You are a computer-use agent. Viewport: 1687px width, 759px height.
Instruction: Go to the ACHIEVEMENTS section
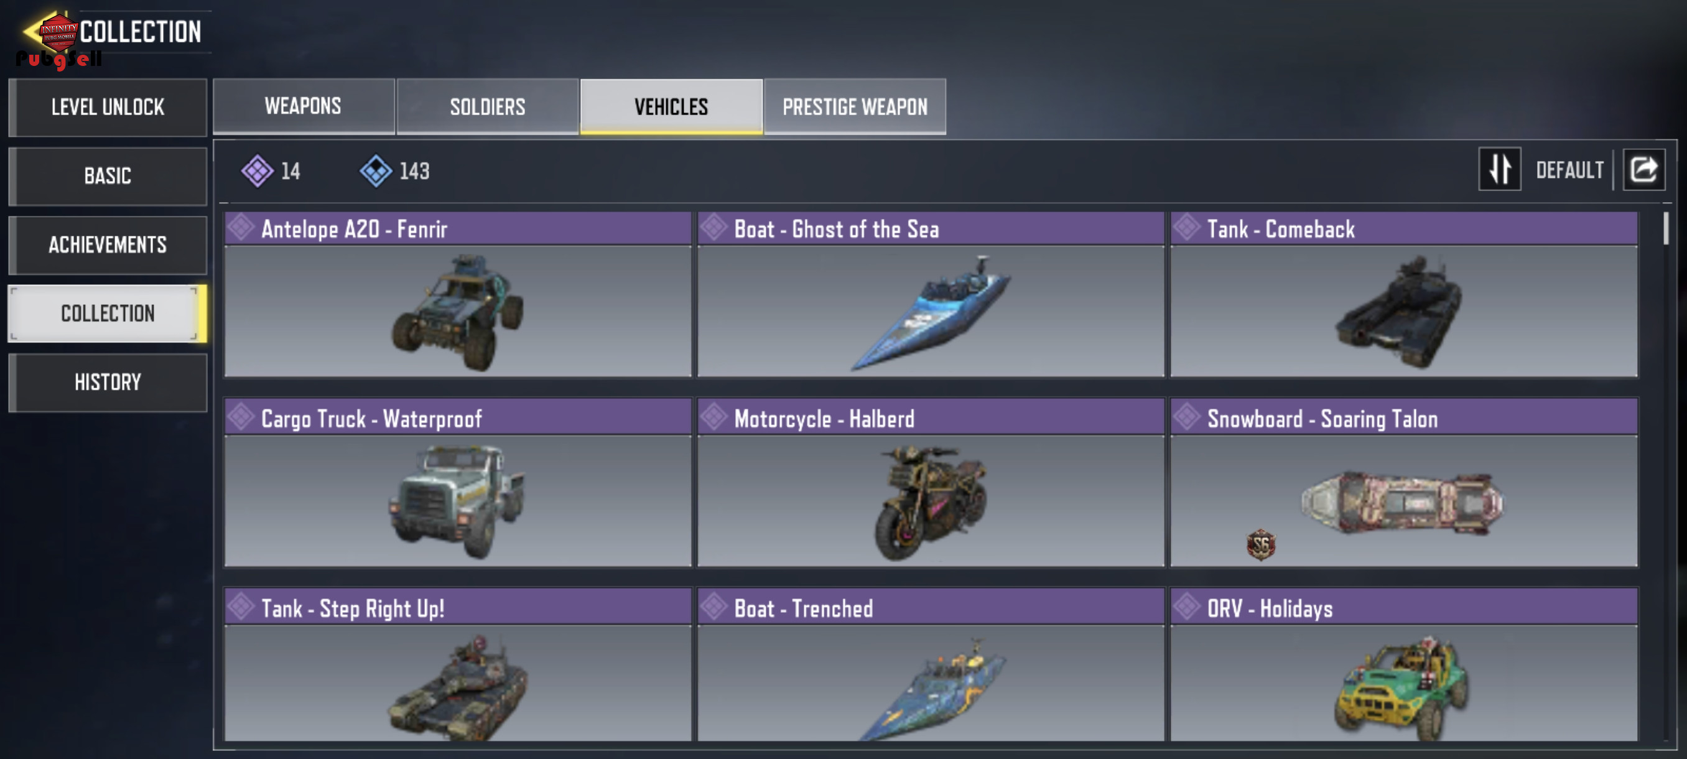pos(108,245)
